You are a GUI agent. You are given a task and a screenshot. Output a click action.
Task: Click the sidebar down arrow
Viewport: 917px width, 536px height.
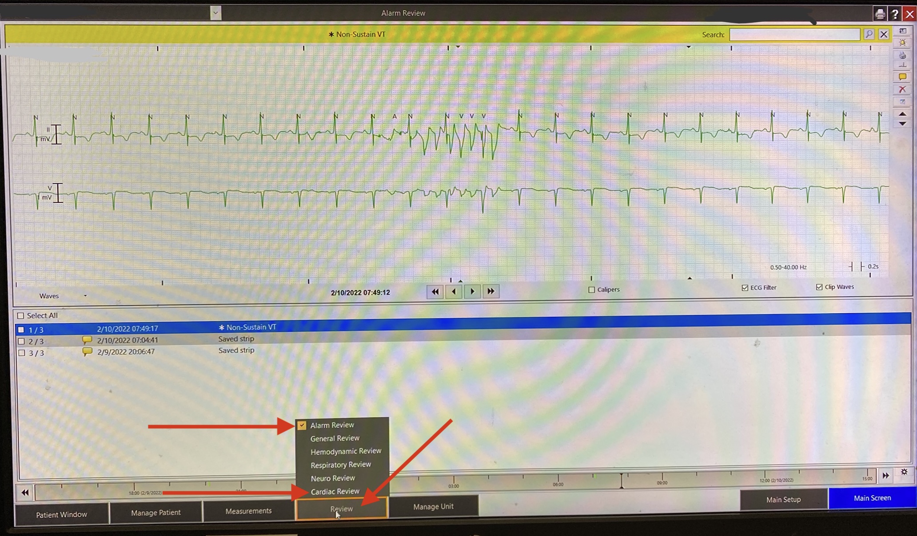tap(902, 124)
